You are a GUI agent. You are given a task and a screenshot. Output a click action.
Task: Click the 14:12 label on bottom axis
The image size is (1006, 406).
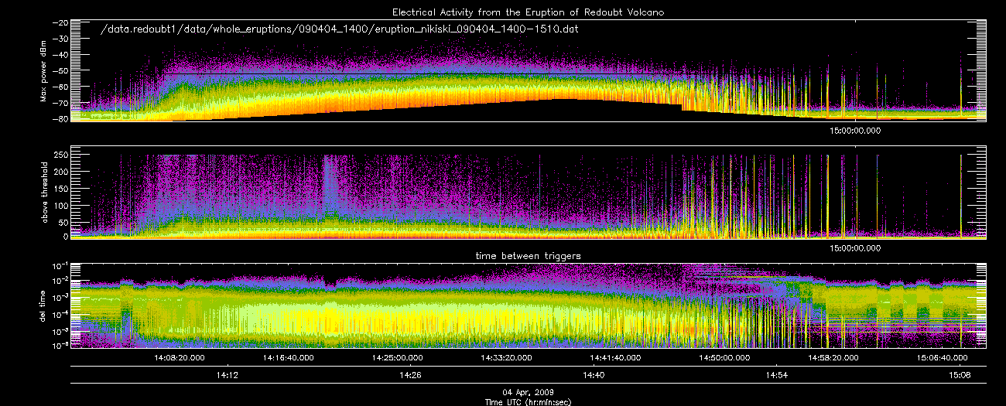(x=226, y=375)
